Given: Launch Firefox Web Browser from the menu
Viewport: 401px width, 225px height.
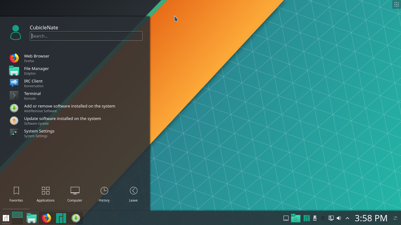Looking at the screenshot, I should [x=37, y=58].
